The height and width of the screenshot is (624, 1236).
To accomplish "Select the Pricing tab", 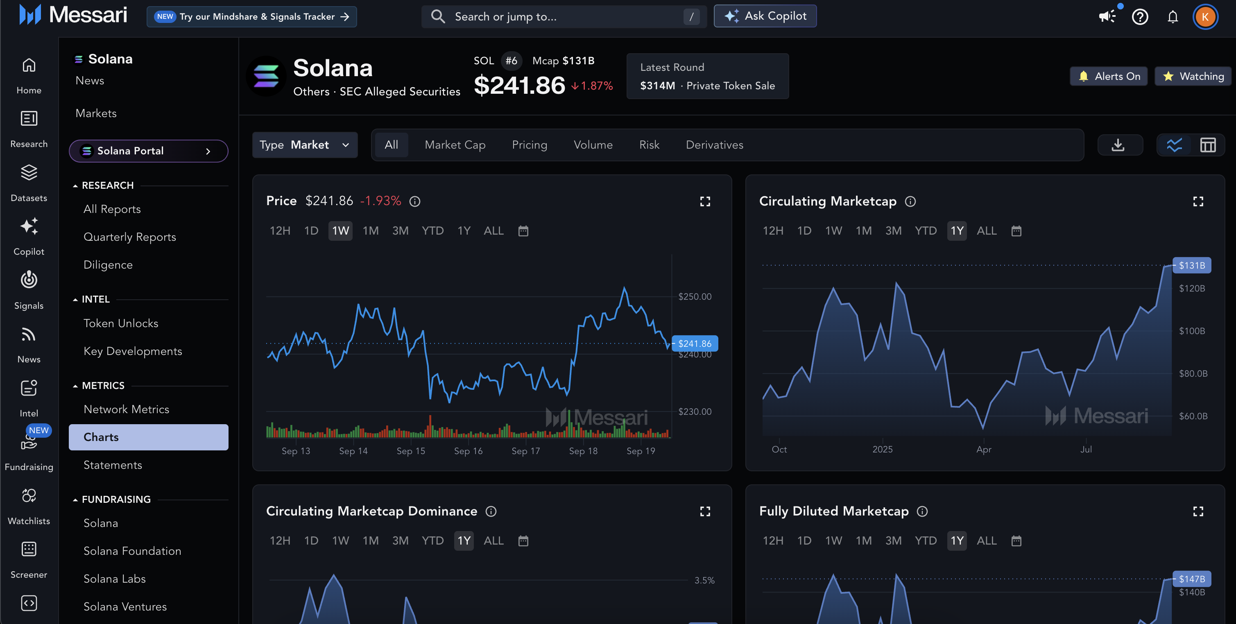I will click(529, 145).
